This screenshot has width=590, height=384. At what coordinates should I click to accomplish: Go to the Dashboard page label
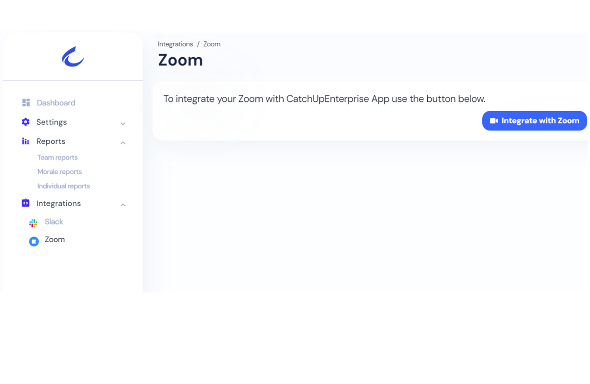(56, 103)
